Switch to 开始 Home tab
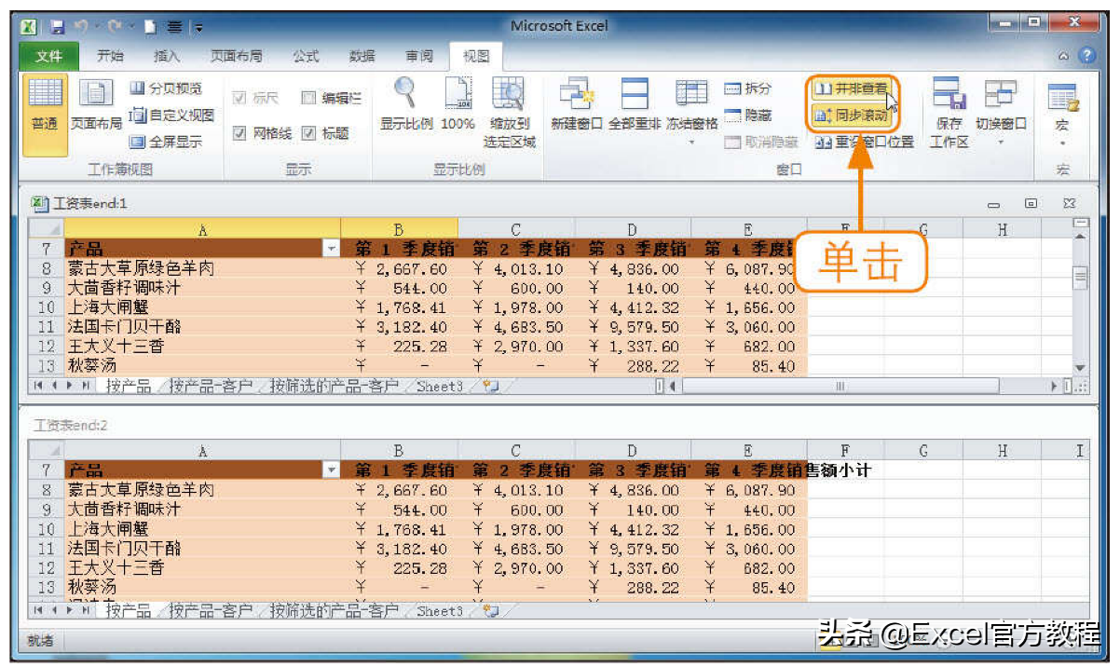The height and width of the screenshot is (667, 1120). (110, 56)
